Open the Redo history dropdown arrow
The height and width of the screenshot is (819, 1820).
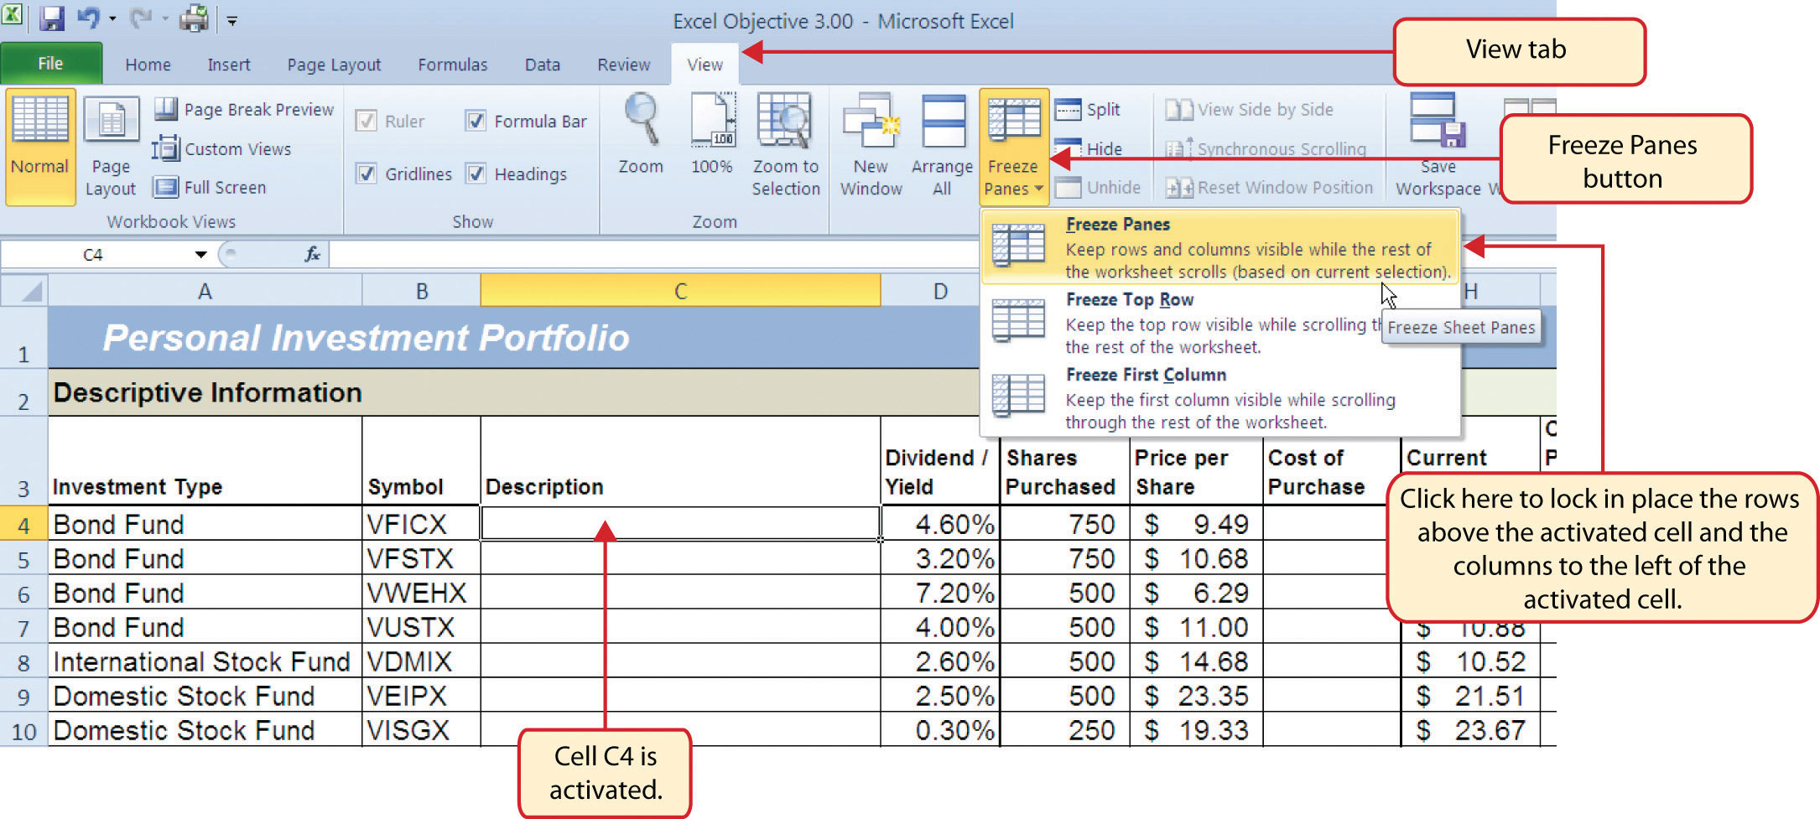pyautogui.click(x=164, y=18)
